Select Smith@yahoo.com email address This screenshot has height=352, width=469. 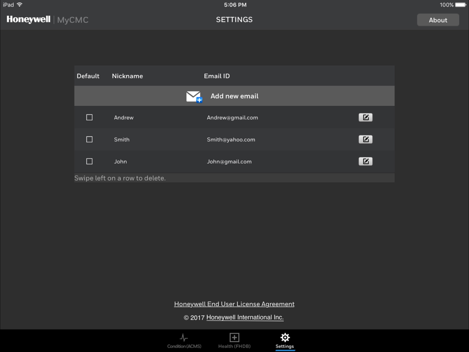click(231, 139)
